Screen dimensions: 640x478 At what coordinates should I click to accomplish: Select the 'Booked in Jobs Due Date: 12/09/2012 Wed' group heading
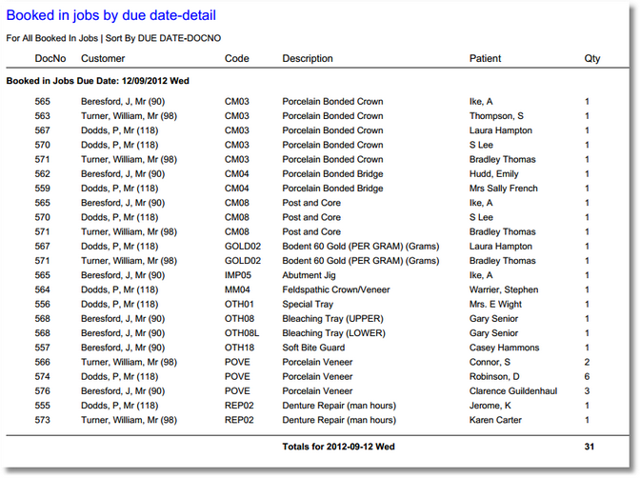97,81
